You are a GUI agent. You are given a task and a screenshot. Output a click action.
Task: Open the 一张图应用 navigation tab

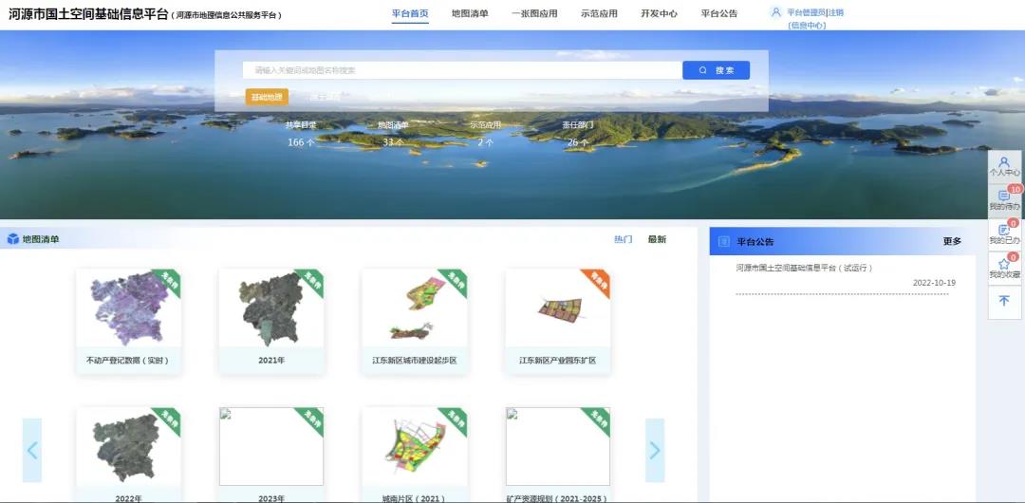534,13
